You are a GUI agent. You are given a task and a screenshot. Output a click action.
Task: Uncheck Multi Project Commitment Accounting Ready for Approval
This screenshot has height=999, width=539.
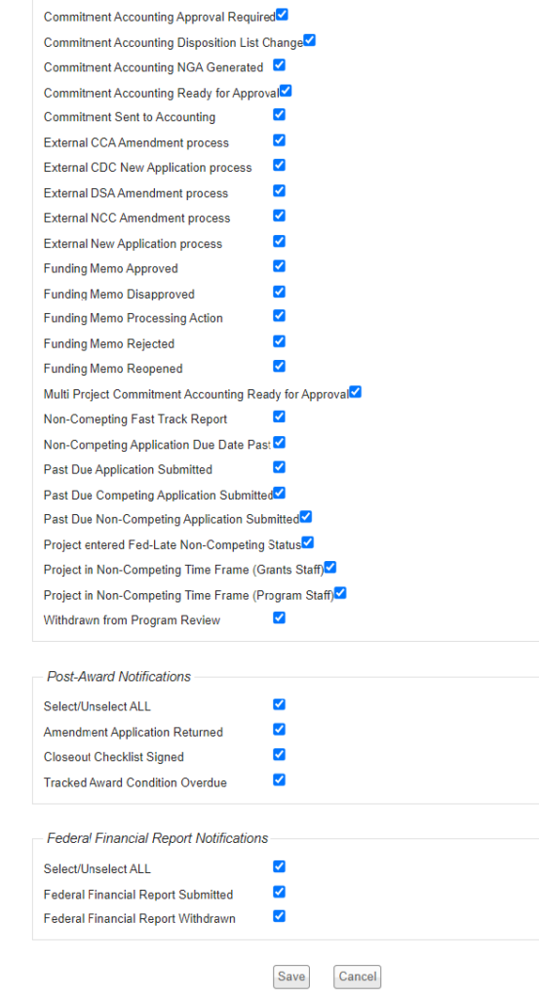[356, 392]
